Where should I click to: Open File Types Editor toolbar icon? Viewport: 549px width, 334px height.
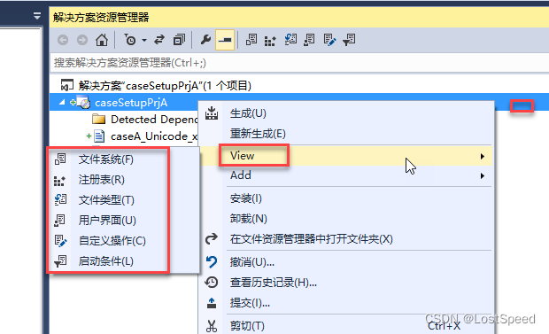point(290,39)
